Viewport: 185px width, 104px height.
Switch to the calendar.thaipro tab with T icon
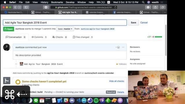[95, 12]
